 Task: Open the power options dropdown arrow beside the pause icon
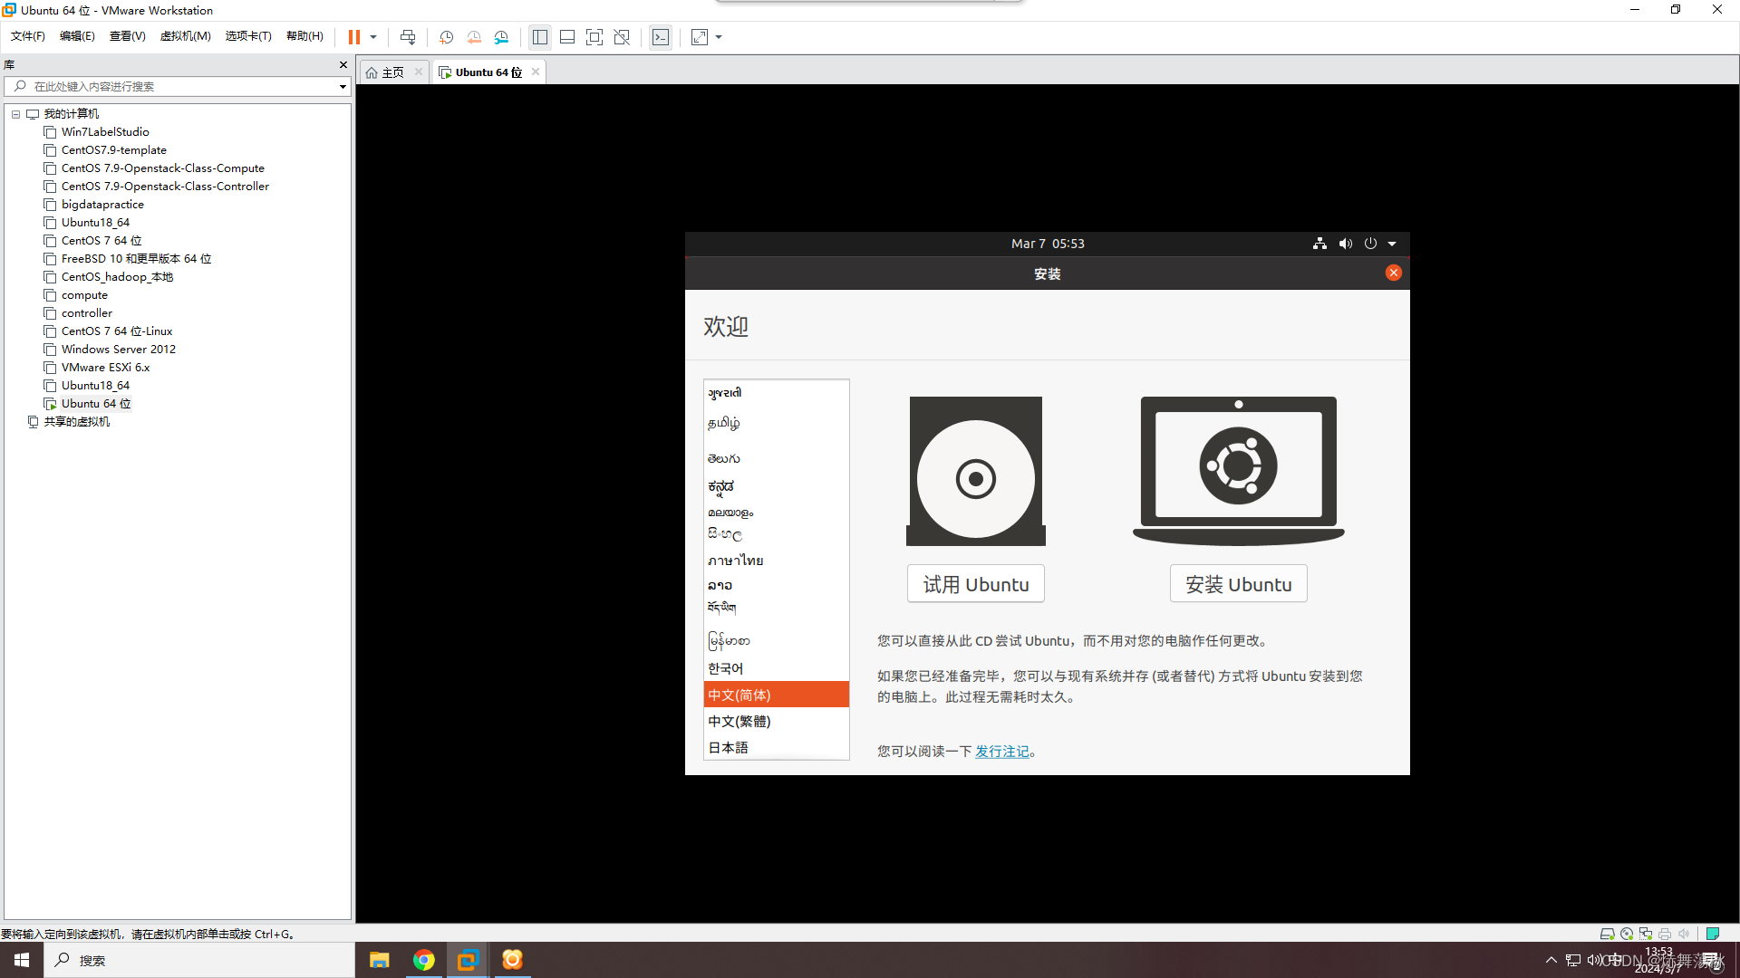pos(373,37)
